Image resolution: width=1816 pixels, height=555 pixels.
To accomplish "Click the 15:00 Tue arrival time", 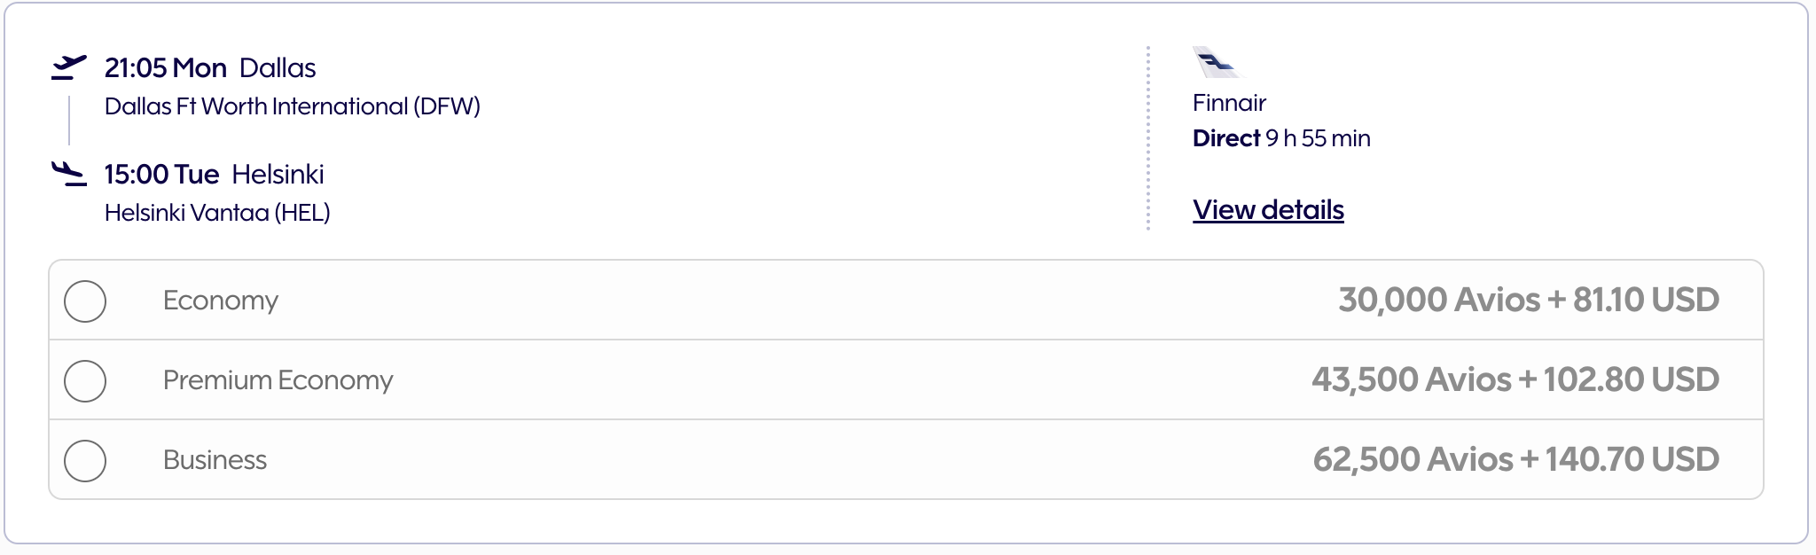I will (x=161, y=175).
